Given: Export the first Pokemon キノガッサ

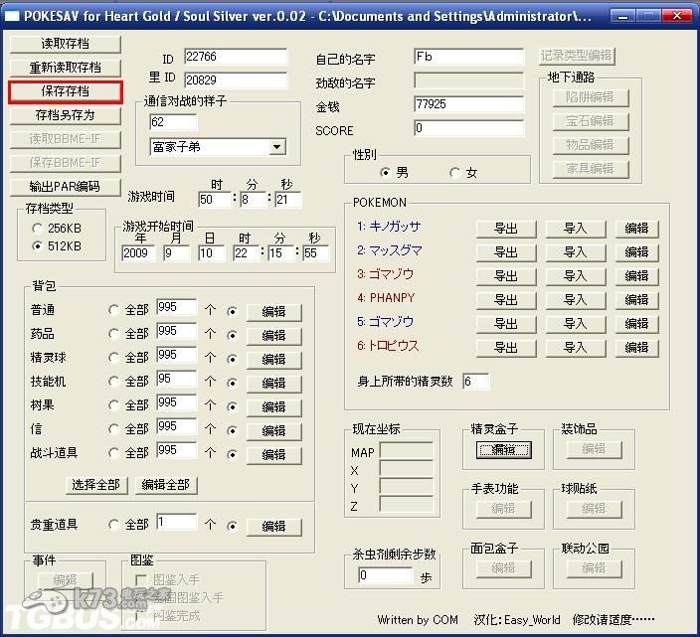Looking at the screenshot, I should (505, 229).
